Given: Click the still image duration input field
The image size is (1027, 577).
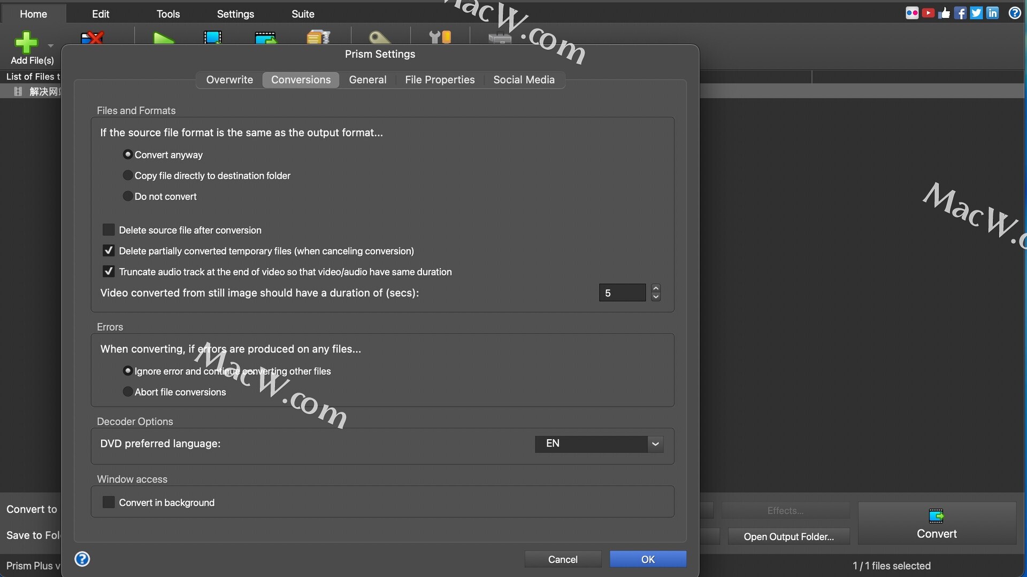Looking at the screenshot, I should click(622, 293).
